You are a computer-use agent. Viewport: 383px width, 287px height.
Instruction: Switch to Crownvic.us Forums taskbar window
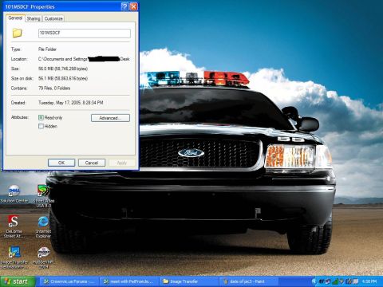coord(69,281)
